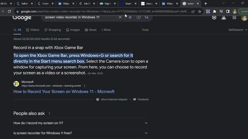
Task: Click the About featured snippets help icon
Action: pos(98,100)
